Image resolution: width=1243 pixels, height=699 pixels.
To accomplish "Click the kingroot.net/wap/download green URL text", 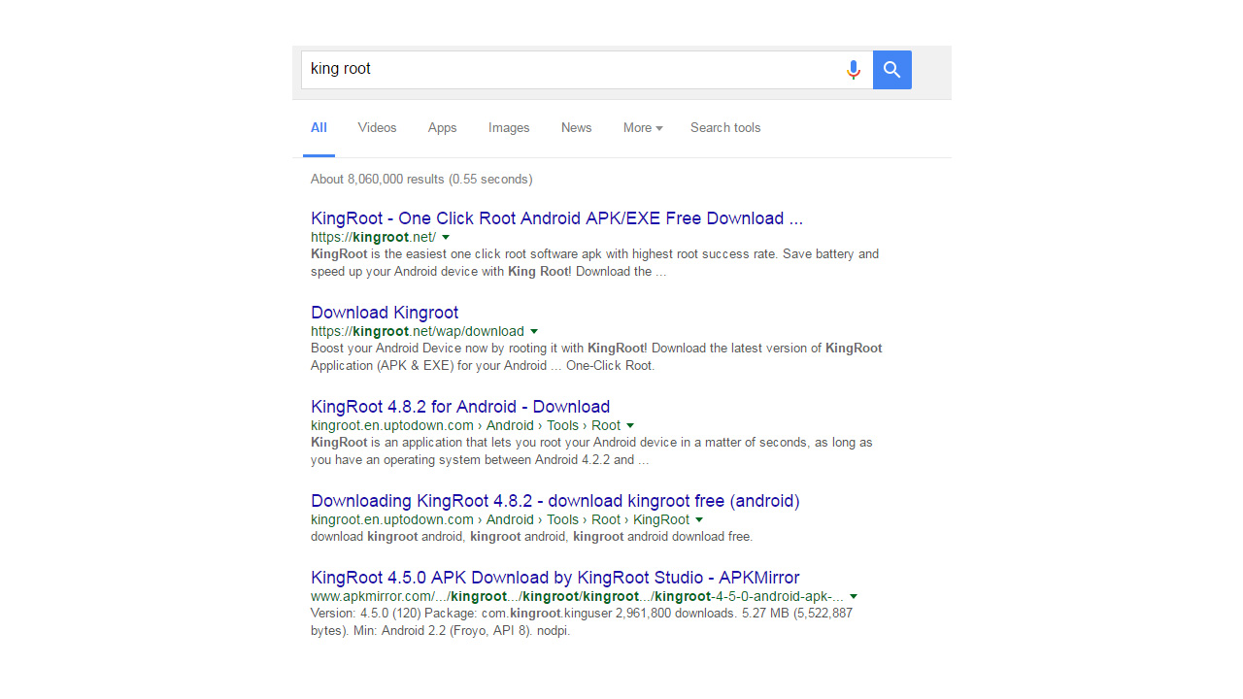I will (x=417, y=331).
